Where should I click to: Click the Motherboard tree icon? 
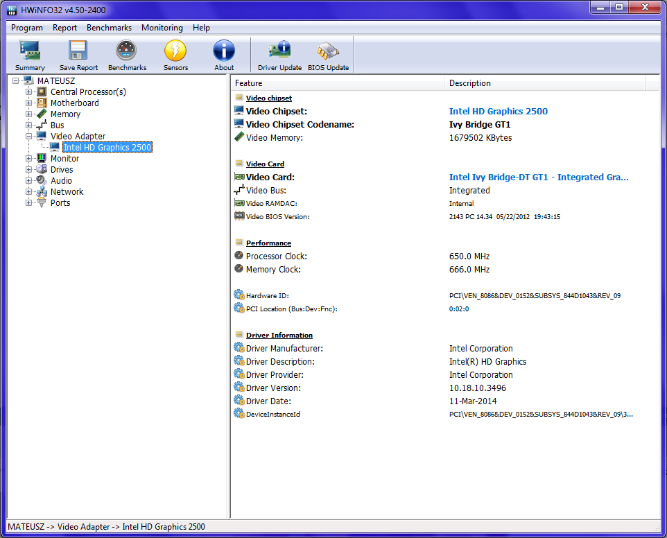pyautogui.click(x=42, y=103)
